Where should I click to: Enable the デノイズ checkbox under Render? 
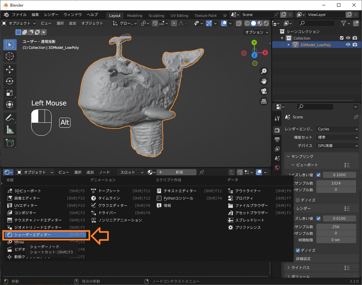point(297,250)
